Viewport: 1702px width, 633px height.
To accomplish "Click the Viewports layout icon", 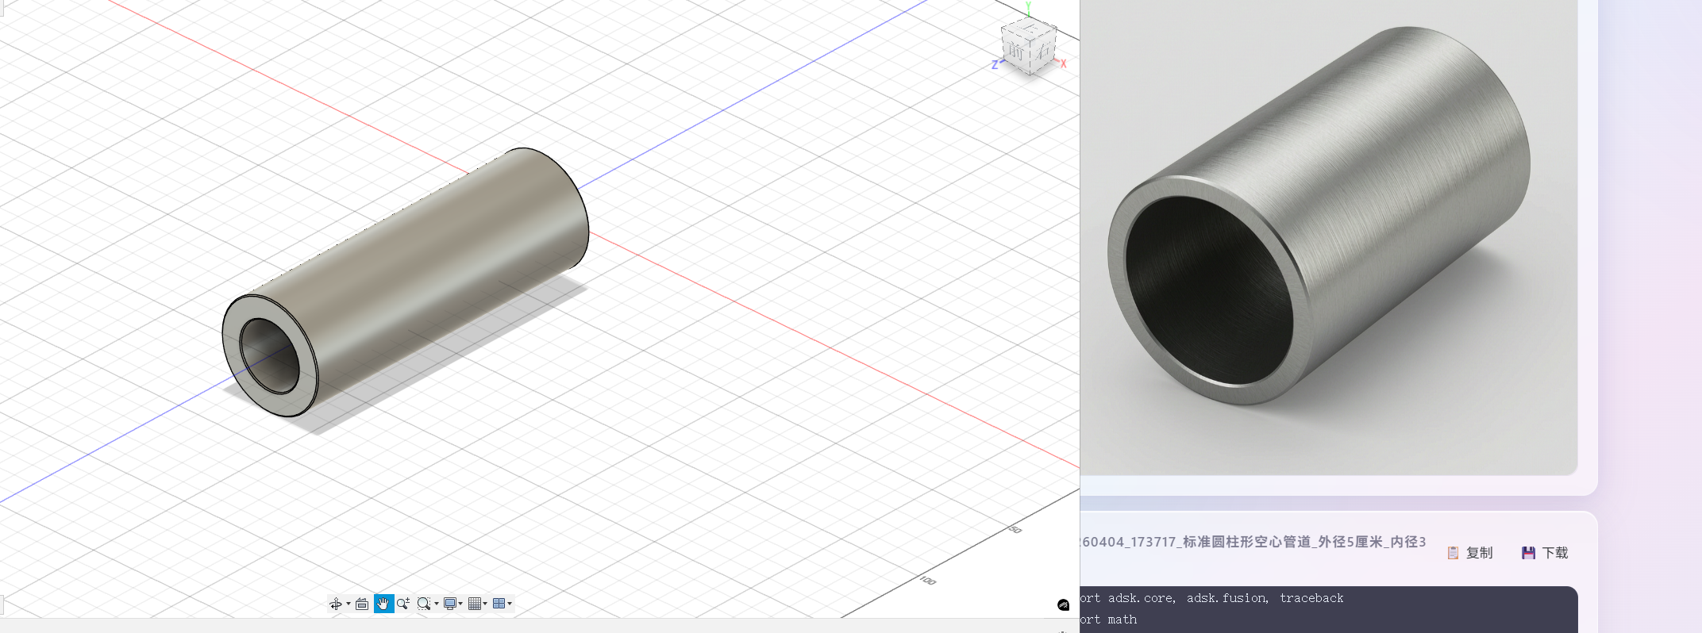I will pyautogui.click(x=499, y=604).
